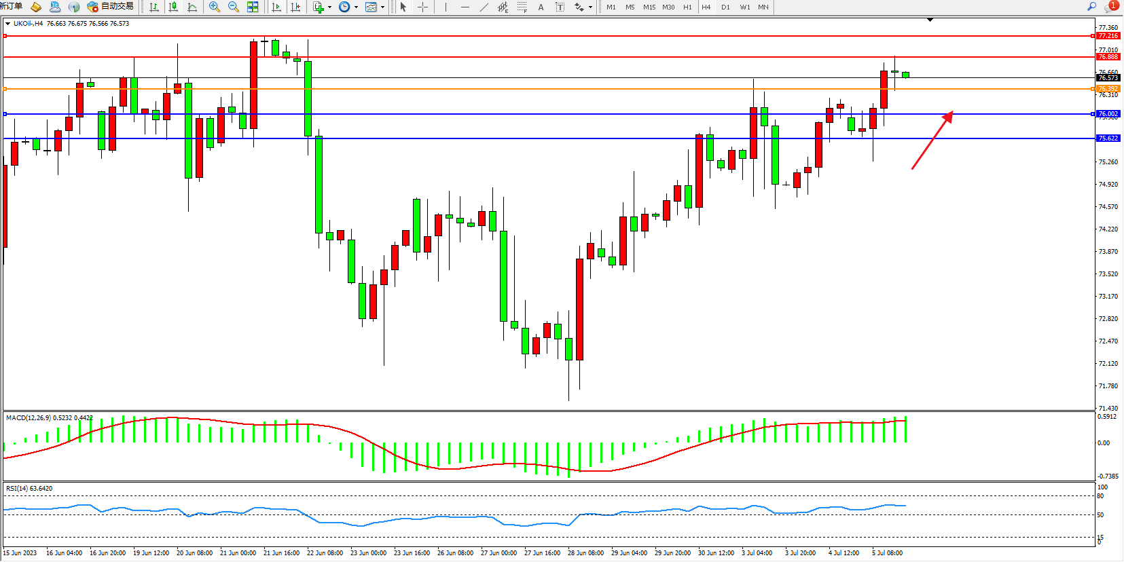
Task: Click the orange 76.392 price level label
Action: tap(1108, 89)
